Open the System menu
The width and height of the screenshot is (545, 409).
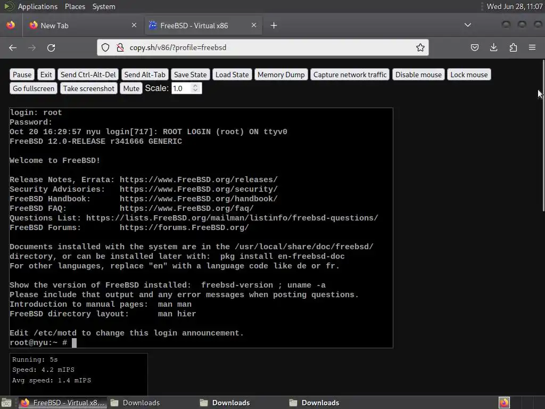(x=104, y=6)
